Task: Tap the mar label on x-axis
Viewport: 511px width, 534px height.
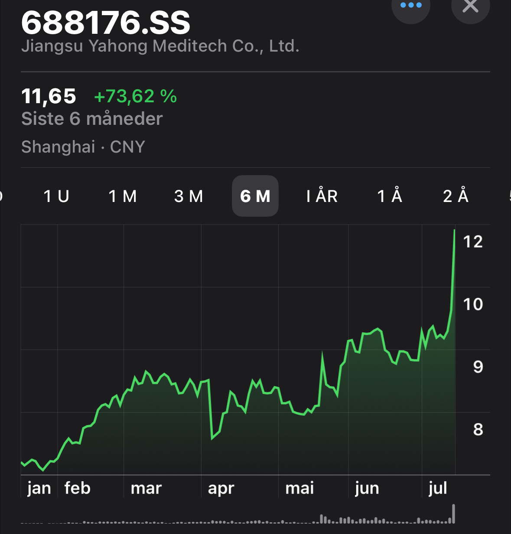Action: pos(146,488)
